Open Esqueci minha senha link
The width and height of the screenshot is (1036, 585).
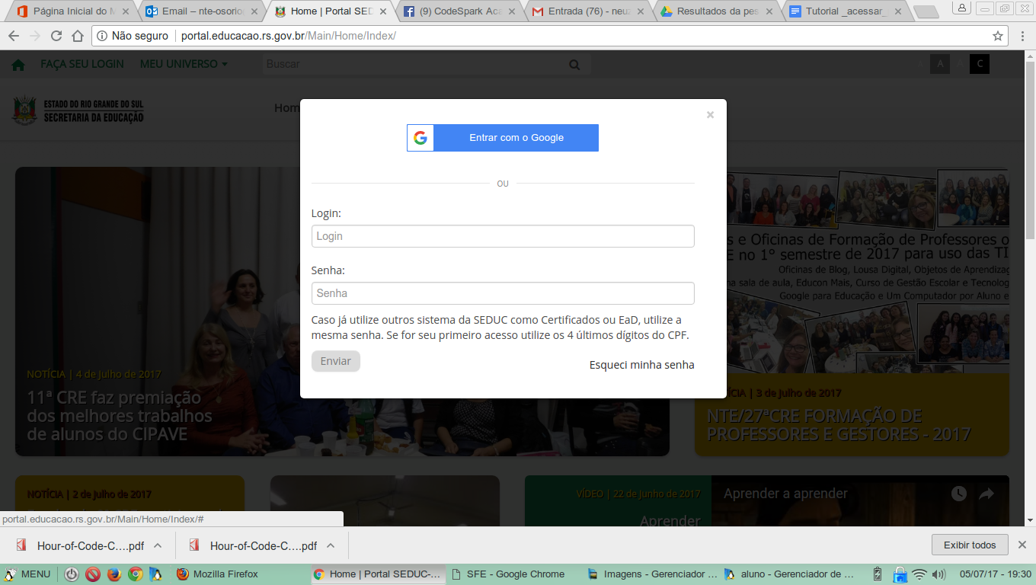pos(642,365)
